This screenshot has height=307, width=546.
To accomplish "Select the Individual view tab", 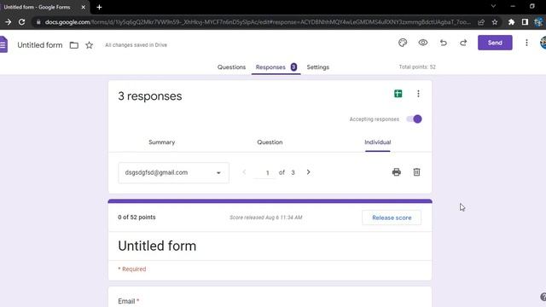I will pos(377,142).
